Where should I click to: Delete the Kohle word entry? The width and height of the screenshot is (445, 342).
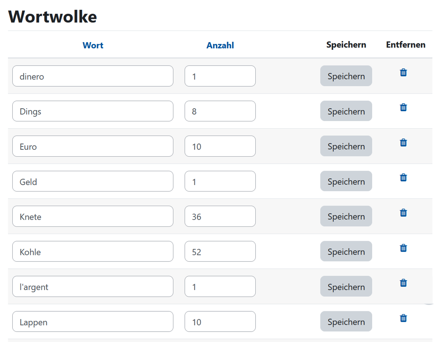pyautogui.click(x=403, y=248)
